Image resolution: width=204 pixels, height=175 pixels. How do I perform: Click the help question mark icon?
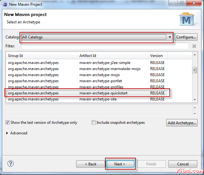11,164
